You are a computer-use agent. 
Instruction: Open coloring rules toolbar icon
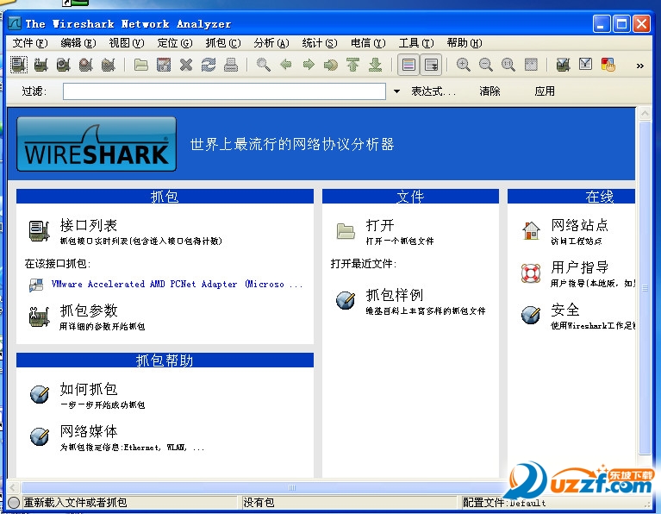tap(608, 65)
